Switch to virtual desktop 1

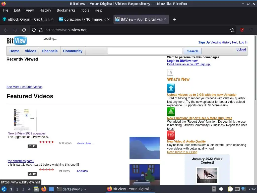11,189
